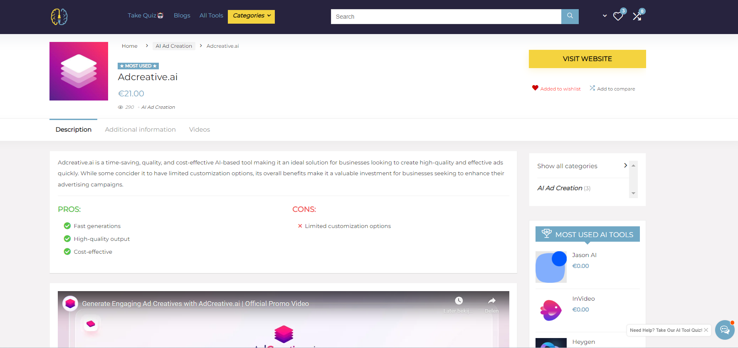
Task: Click the Adcreative.ai product title
Action: tap(148, 77)
